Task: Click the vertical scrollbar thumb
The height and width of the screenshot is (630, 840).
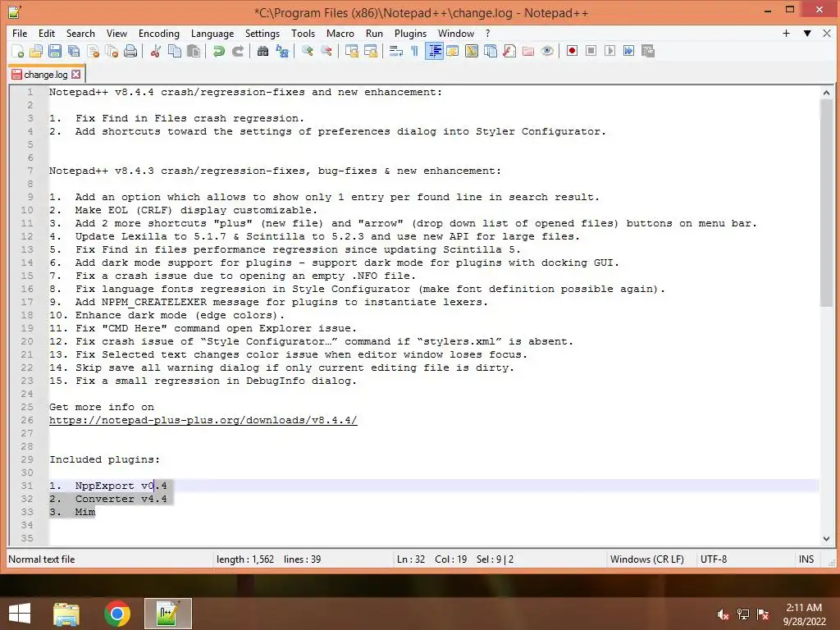Action: (x=826, y=203)
